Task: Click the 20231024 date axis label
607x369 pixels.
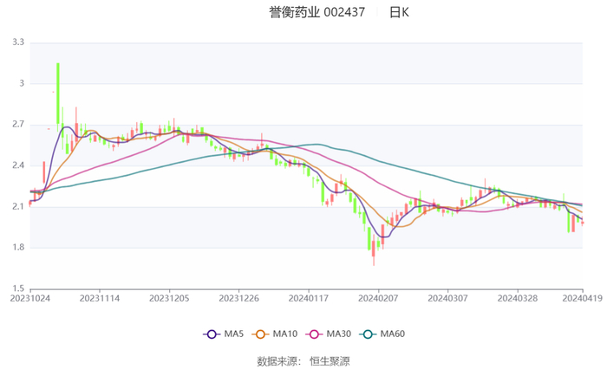Action: coord(30,297)
